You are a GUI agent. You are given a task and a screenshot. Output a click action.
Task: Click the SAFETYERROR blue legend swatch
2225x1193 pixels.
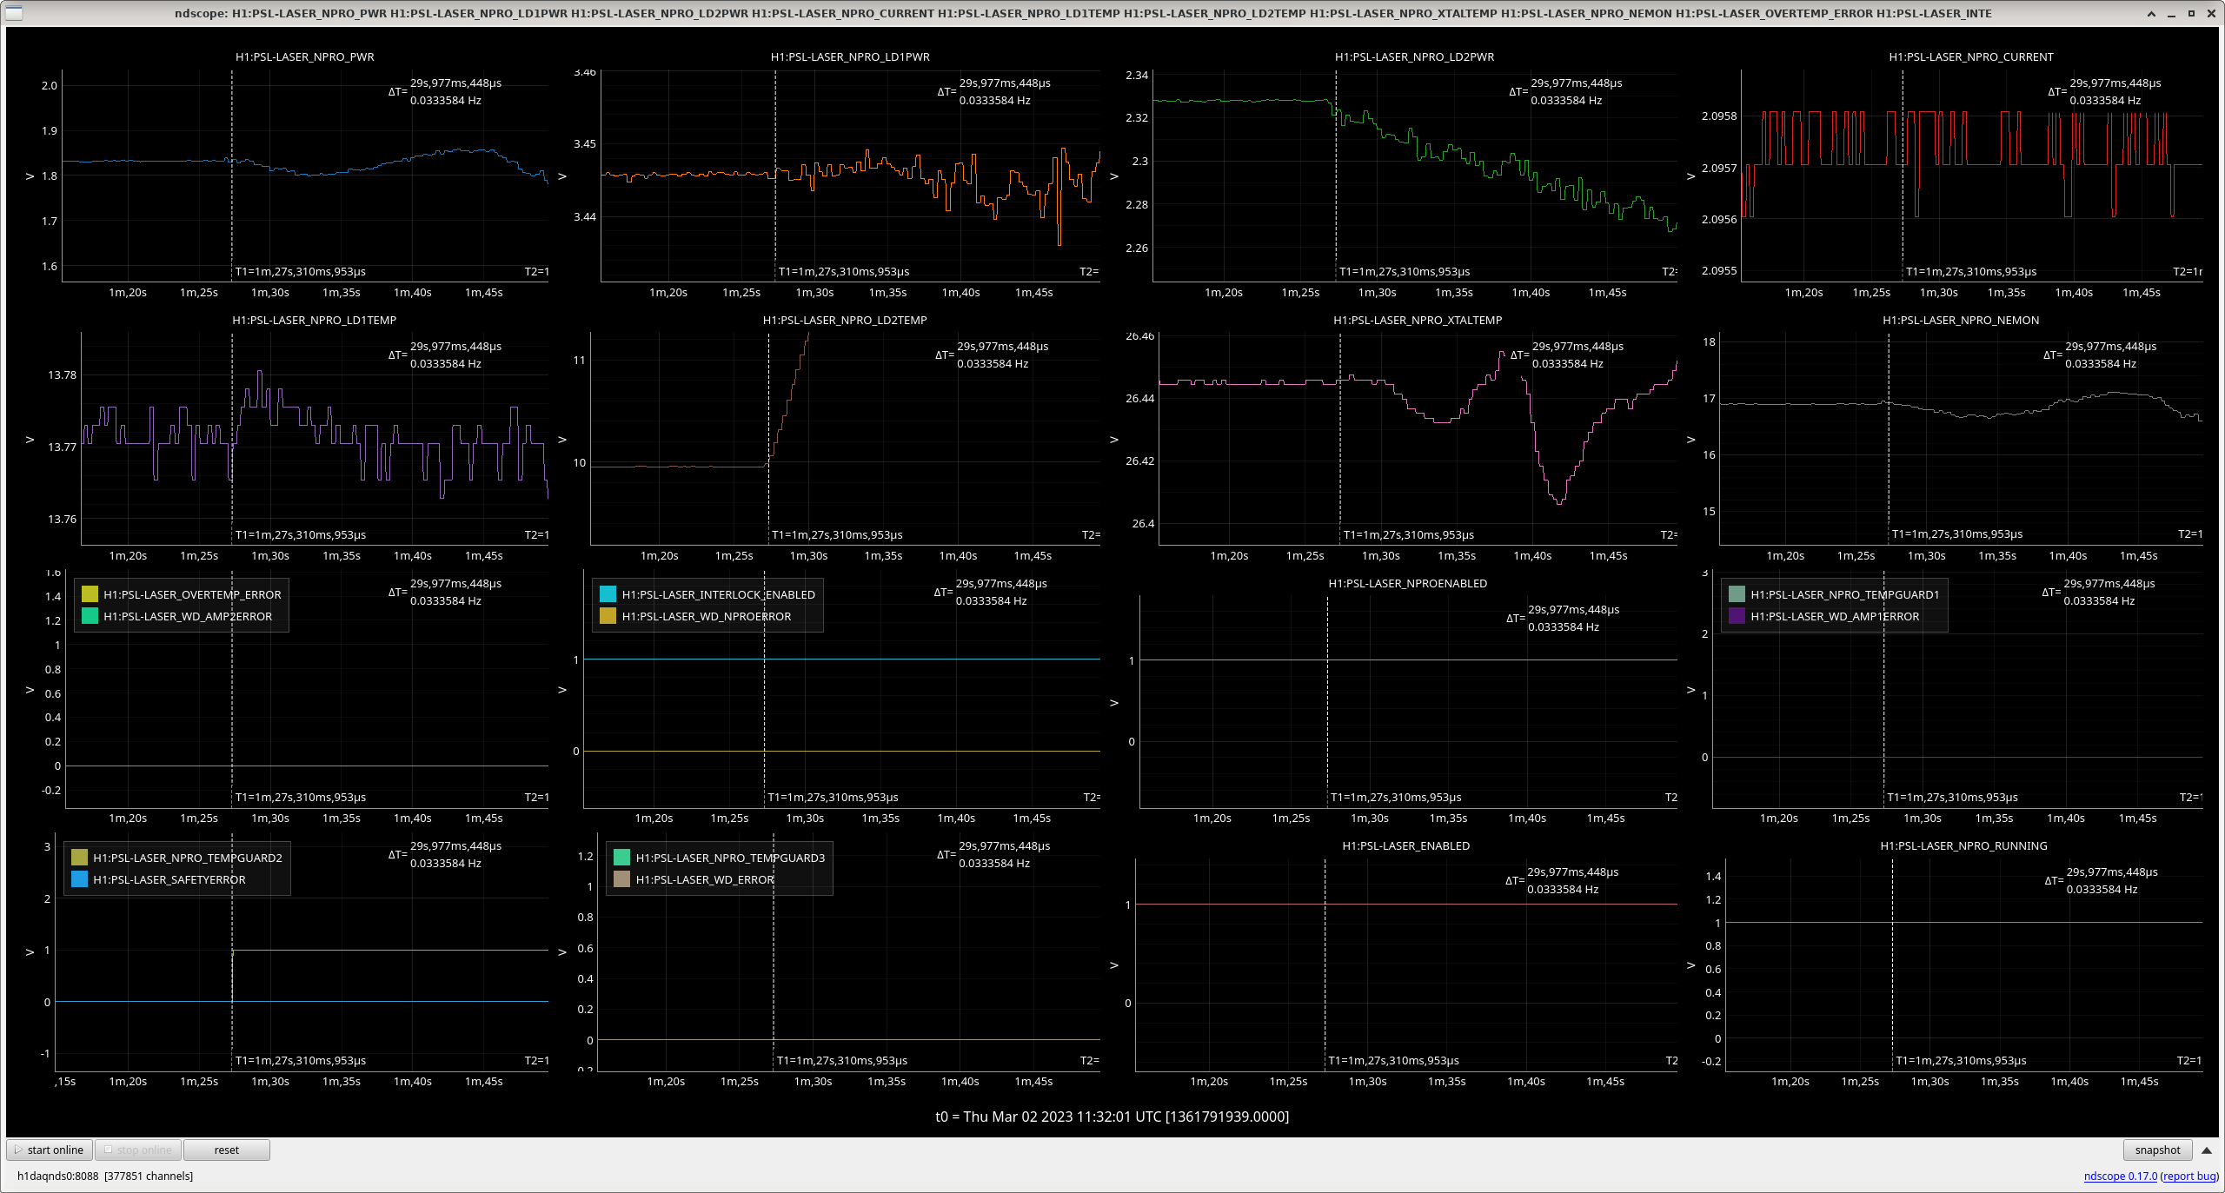[x=79, y=879]
